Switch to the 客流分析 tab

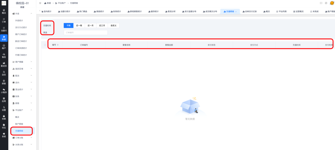(170, 11)
